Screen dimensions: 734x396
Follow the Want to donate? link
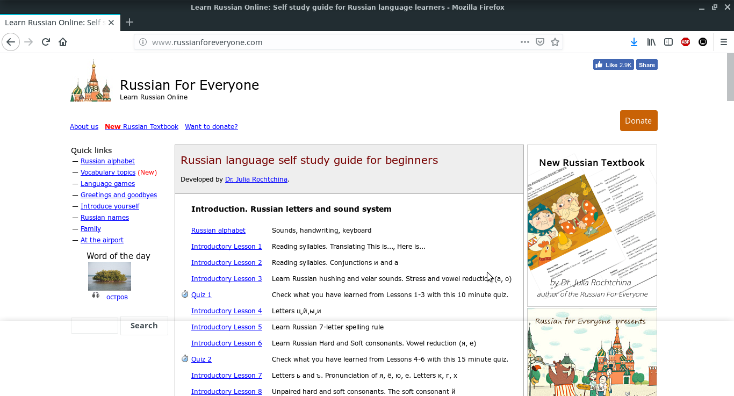click(x=211, y=127)
